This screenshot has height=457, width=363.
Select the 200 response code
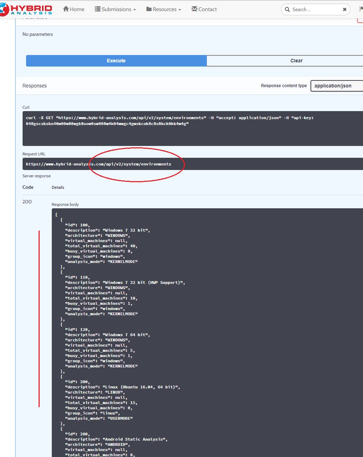coord(27,202)
